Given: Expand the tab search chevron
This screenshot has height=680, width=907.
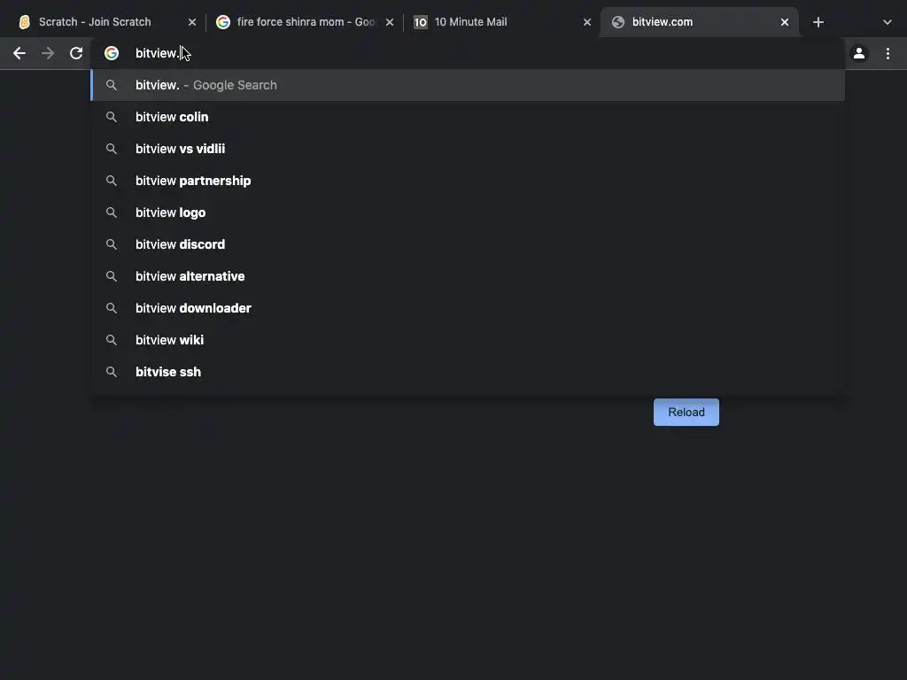Looking at the screenshot, I should 887,22.
